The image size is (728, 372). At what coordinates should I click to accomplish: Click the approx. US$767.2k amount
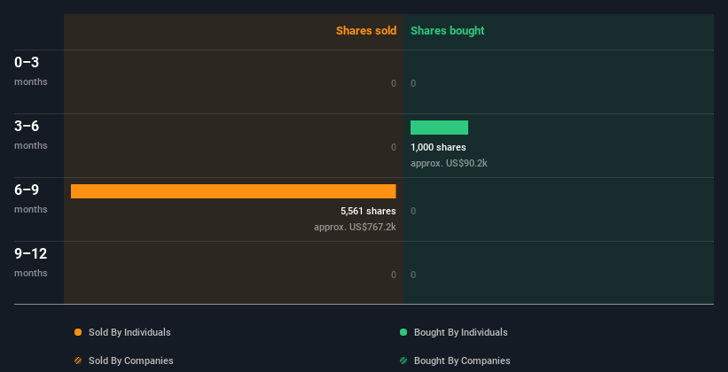[355, 227]
